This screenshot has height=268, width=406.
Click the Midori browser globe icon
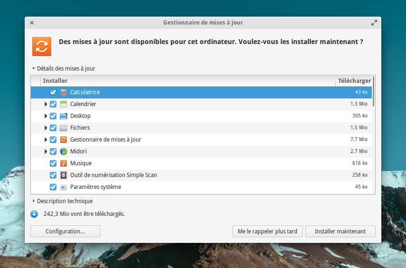[x=64, y=152]
